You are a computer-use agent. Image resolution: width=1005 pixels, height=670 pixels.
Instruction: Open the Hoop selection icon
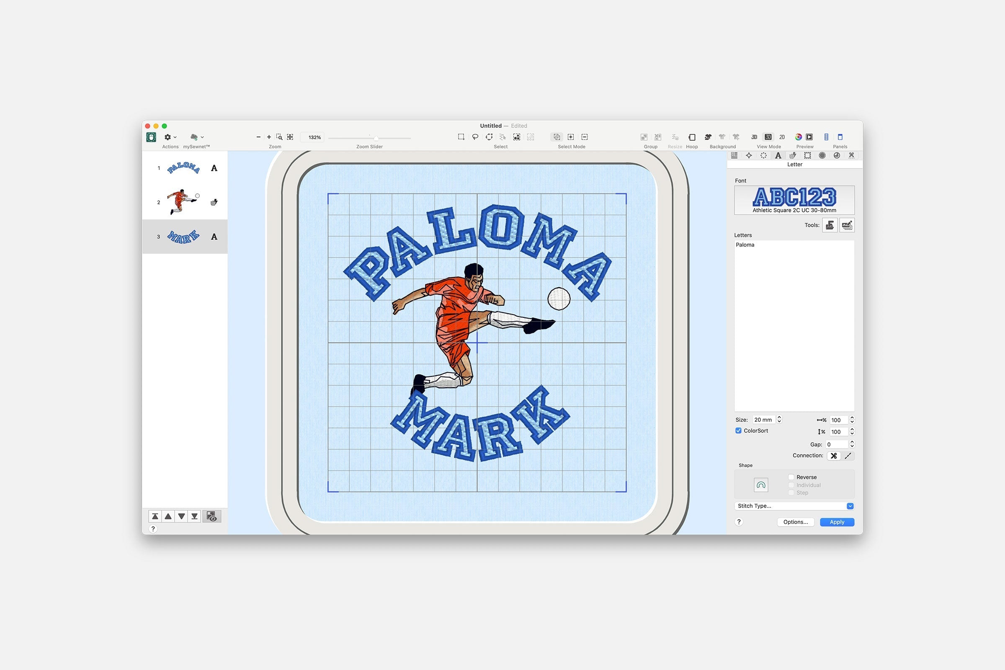click(692, 137)
